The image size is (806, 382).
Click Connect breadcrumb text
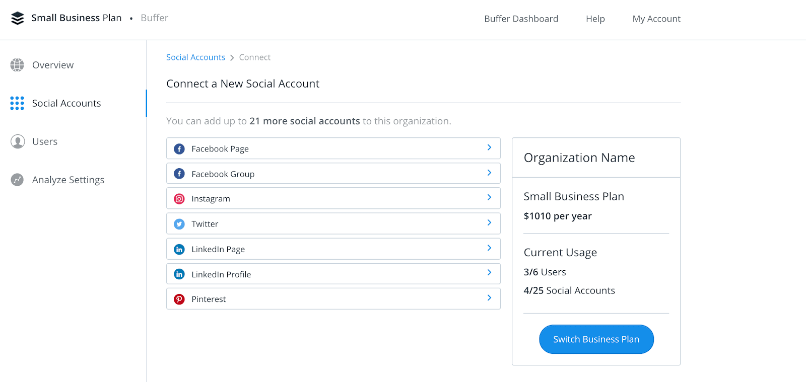255,57
